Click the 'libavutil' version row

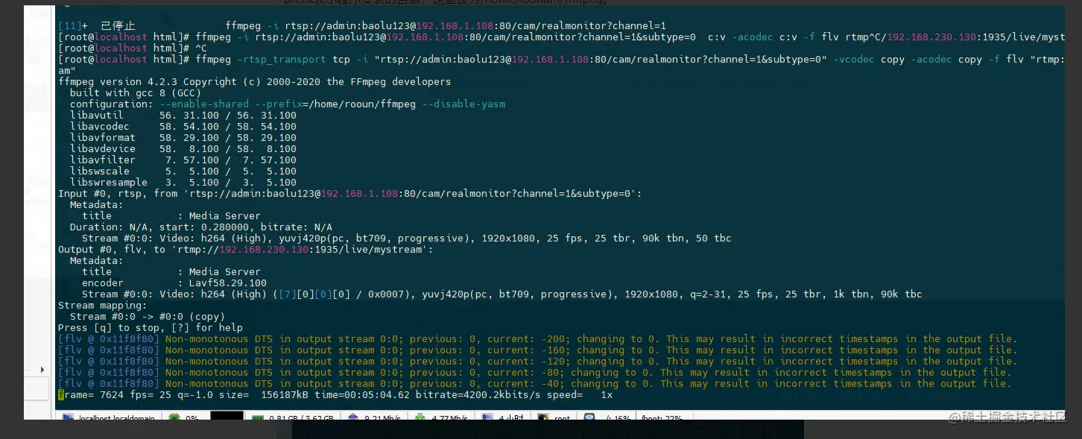[x=183, y=115]
